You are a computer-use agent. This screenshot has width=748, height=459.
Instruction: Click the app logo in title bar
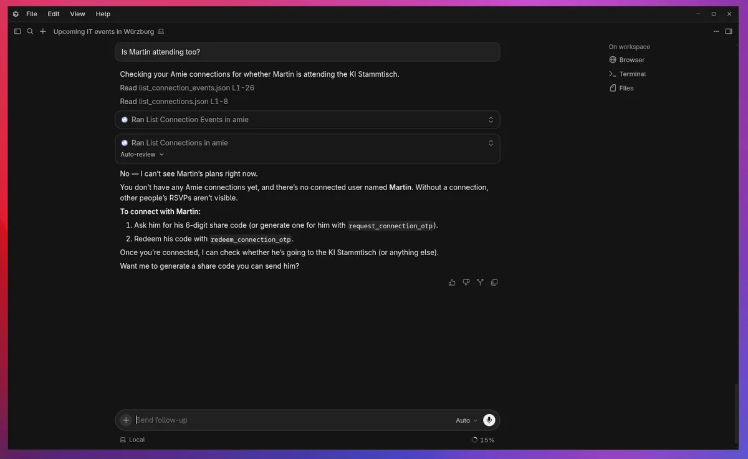(x=16, y=14)
